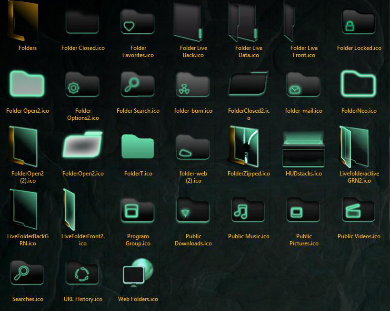Select folder-mail.ico envelope folder icon

pyautogui.click(x=303, y=85)
